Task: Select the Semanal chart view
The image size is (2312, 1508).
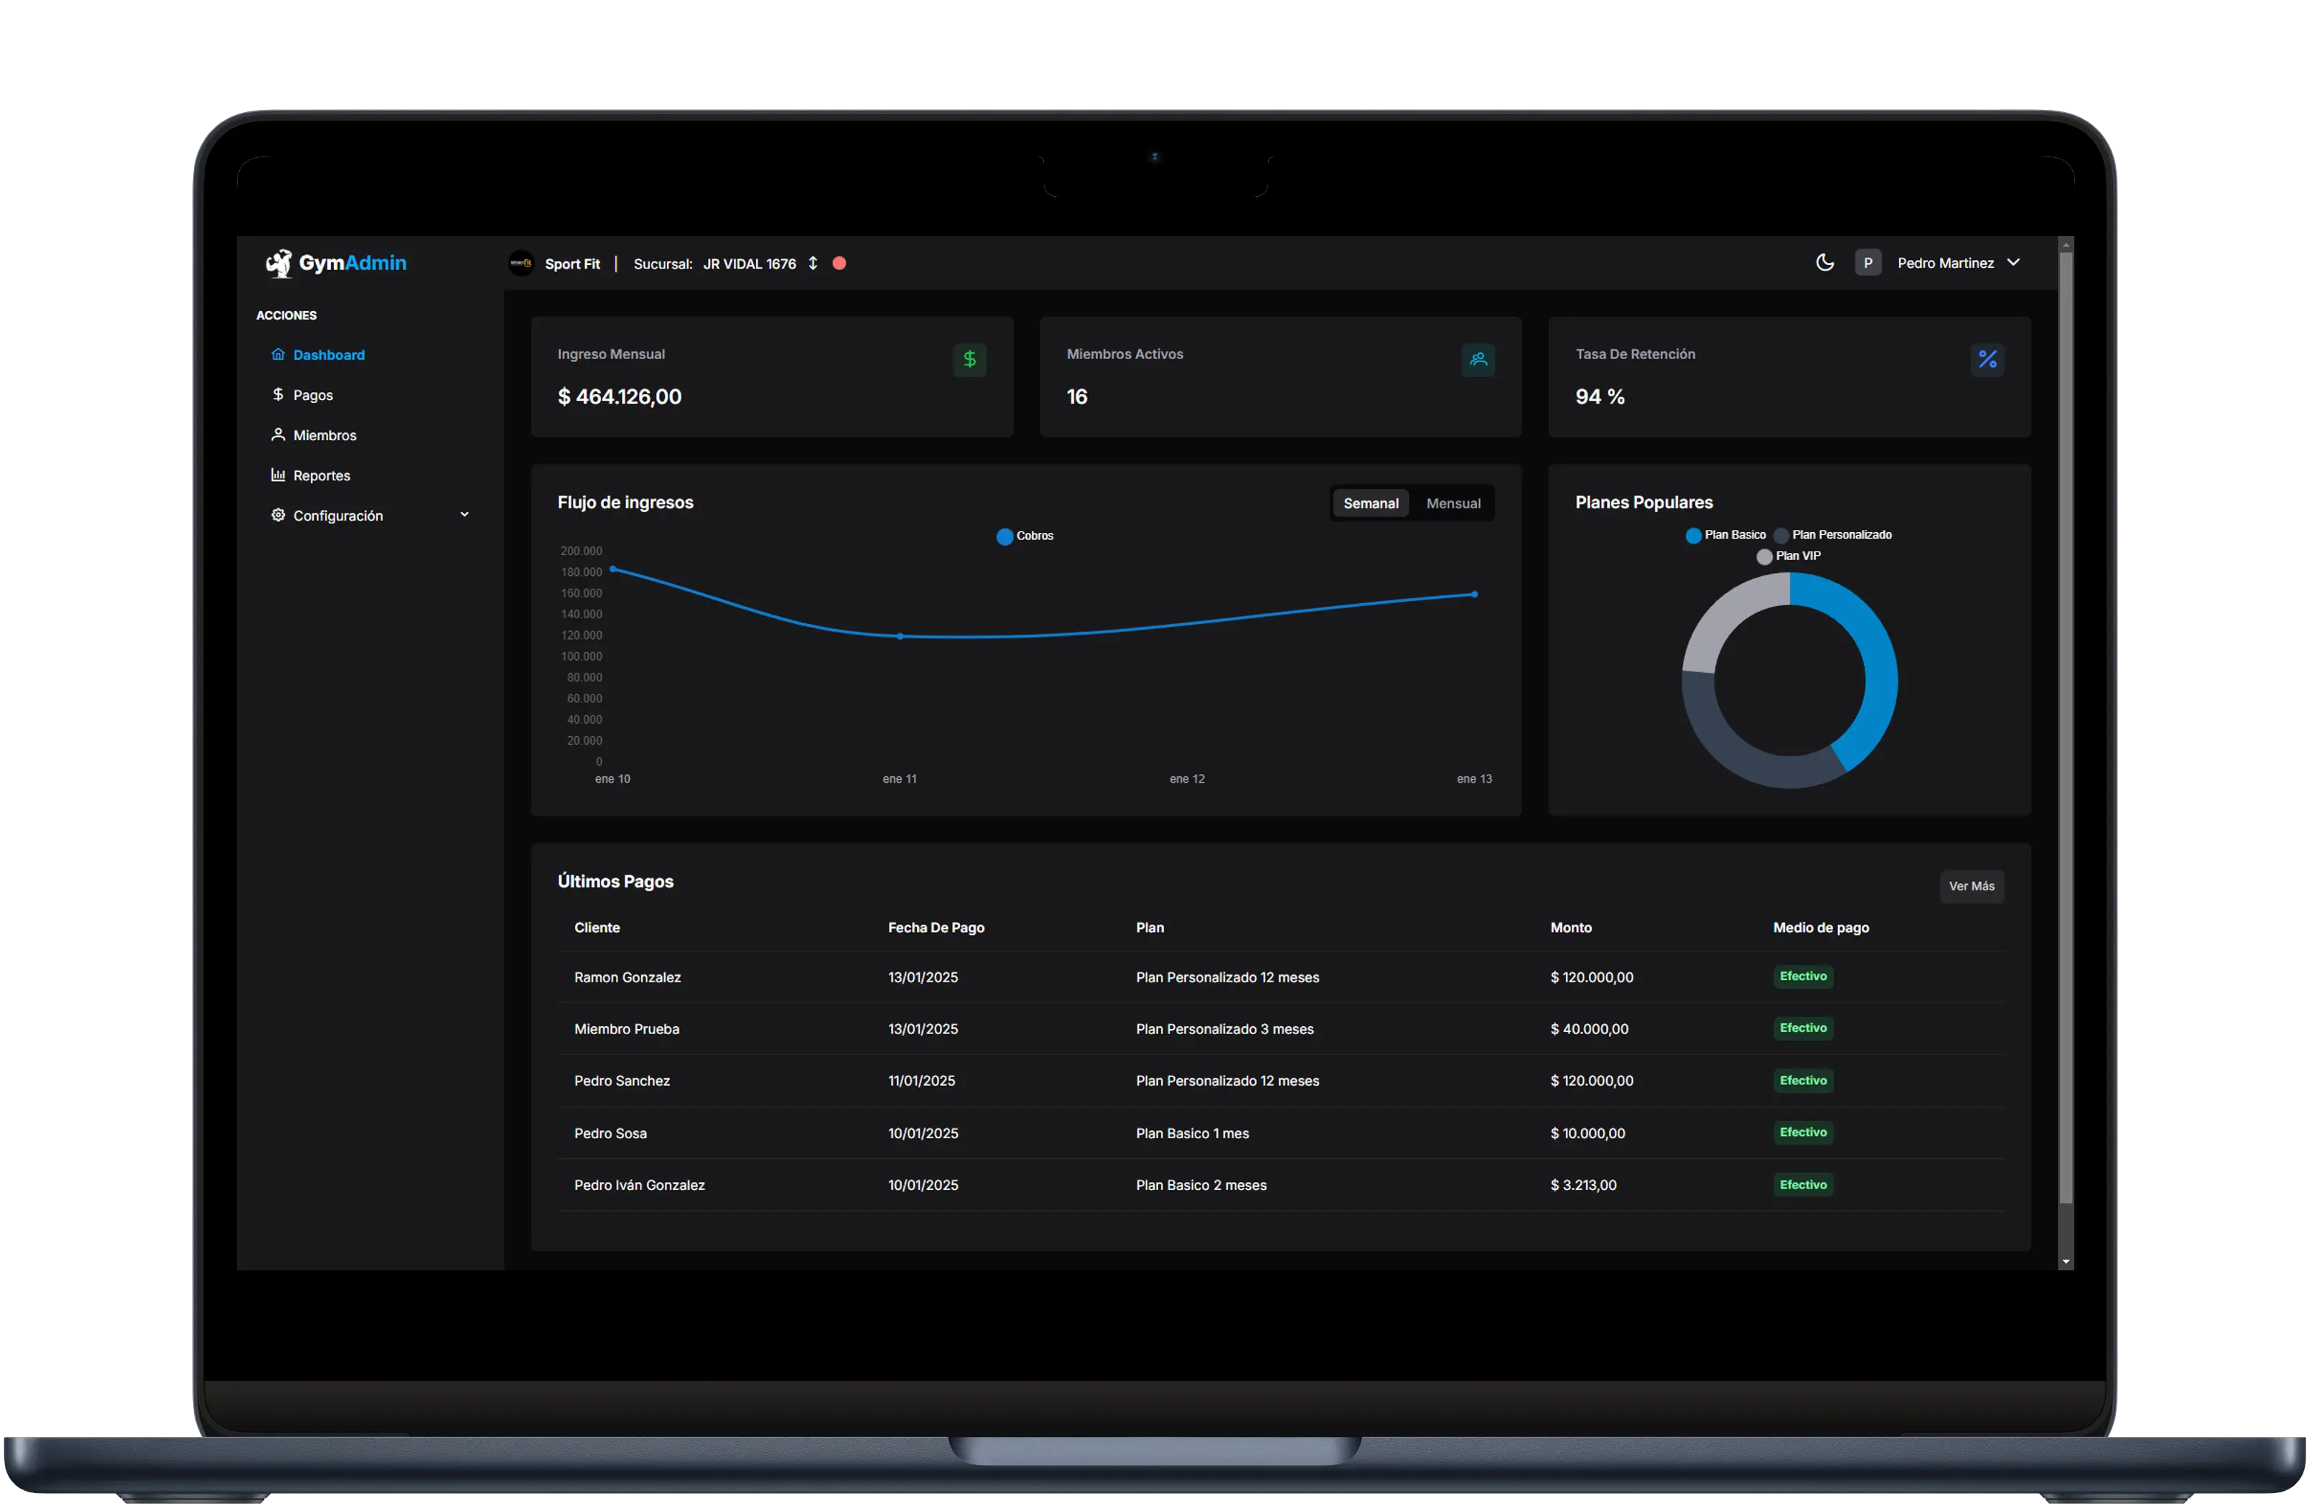Action: pyautogui.click(x=1371, y=504)
